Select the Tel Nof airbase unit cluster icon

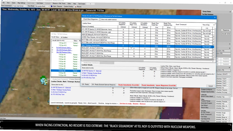point(43,81)
